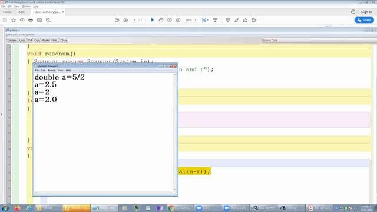Open the Notepad View menu
Screen dimensions: 377x212
tap(61, 71)
